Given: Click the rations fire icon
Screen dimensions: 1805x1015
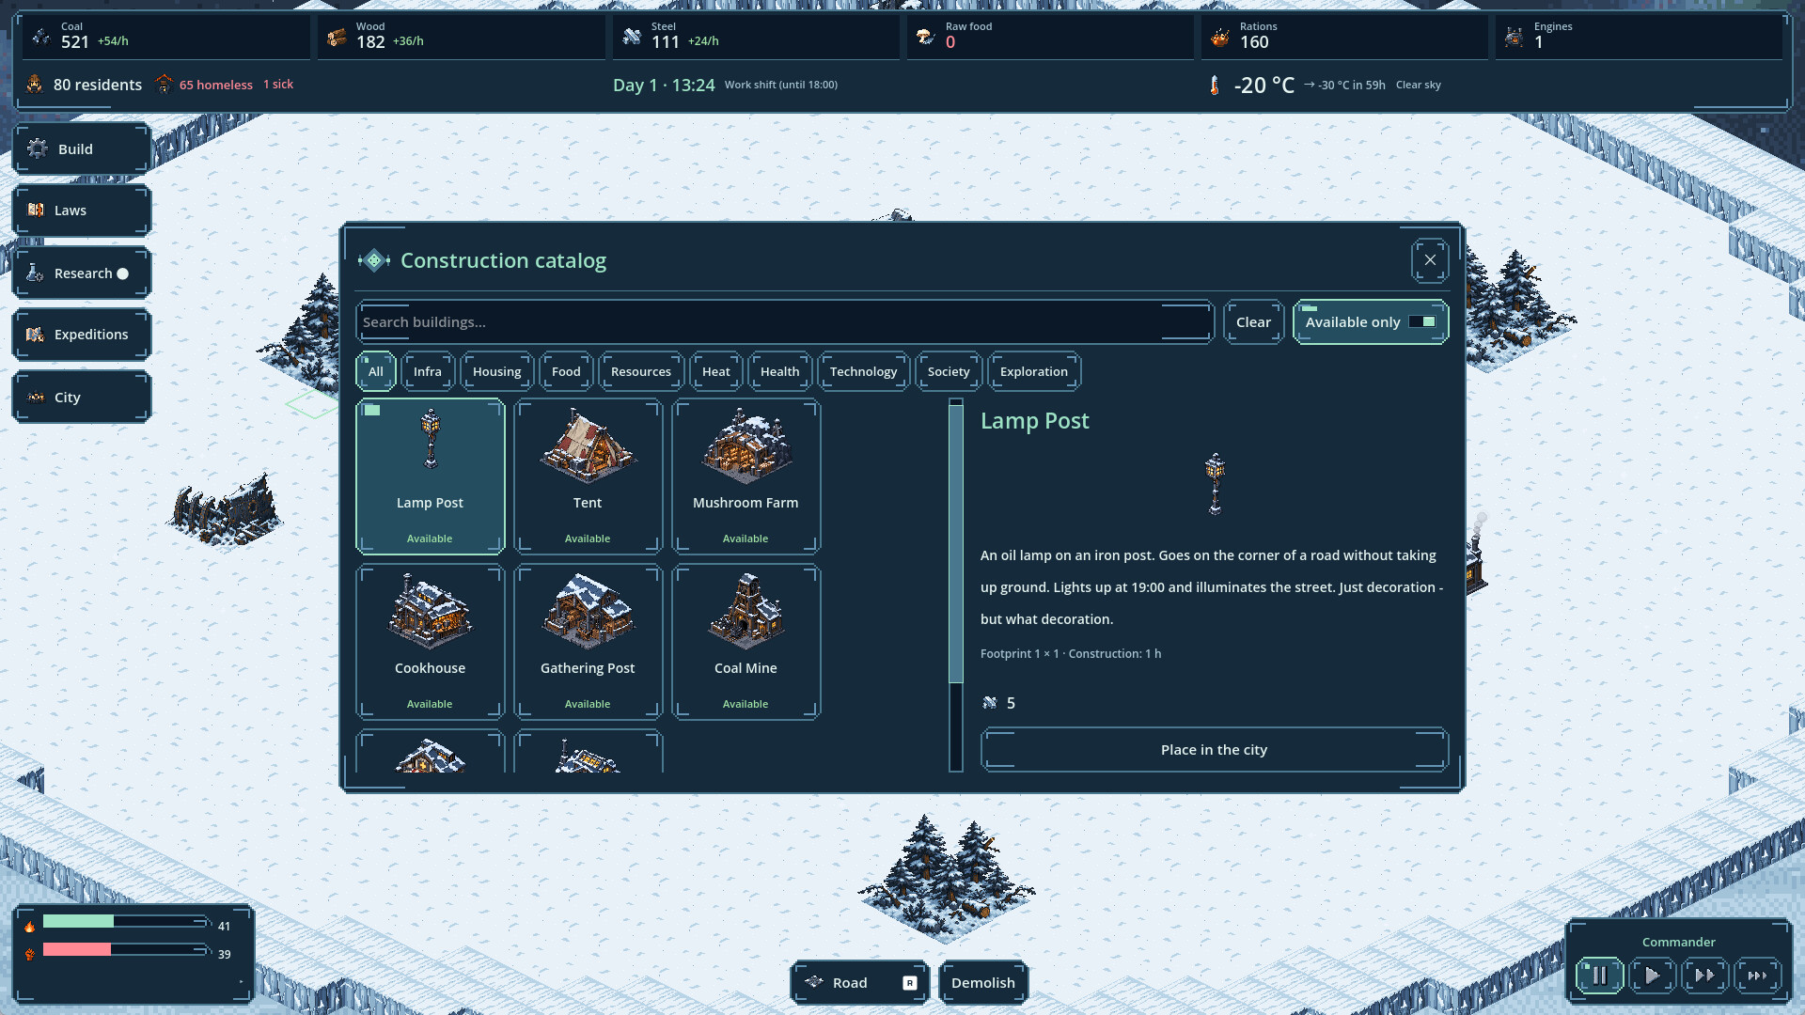Looking at the screenshot, I should (1220, 37).
